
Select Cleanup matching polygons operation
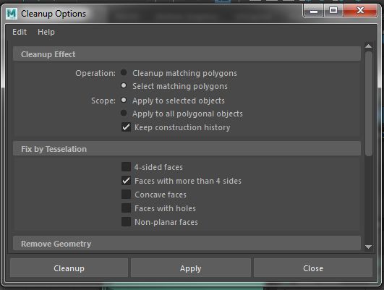124,72
